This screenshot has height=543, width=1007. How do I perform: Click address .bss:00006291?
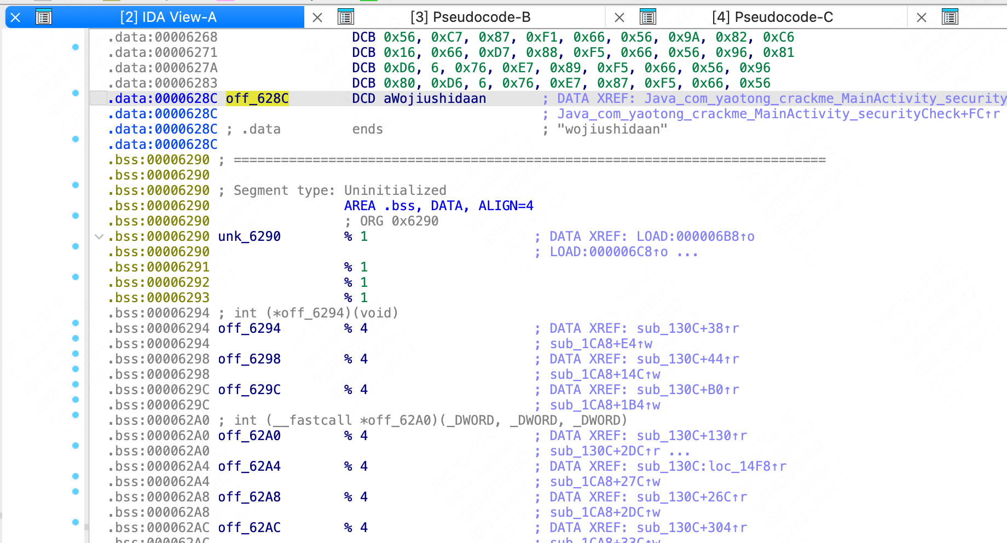click(x=159, y=267)
